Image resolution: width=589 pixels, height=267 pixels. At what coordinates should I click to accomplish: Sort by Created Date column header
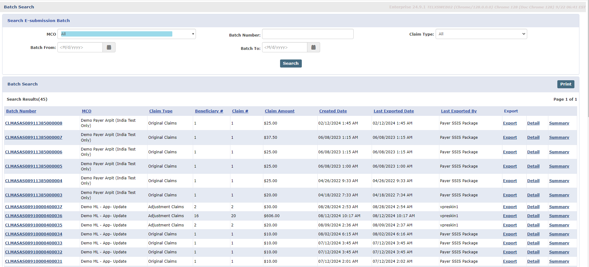333,111
